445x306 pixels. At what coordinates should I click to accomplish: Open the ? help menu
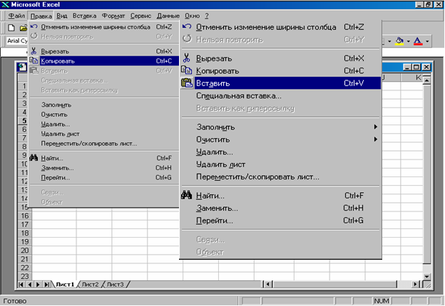[207, 16]
